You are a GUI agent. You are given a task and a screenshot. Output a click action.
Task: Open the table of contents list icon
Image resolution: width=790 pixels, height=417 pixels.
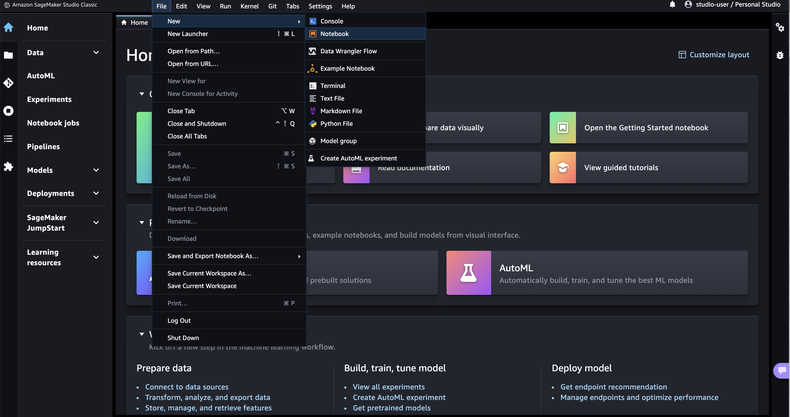click(8, 139)
